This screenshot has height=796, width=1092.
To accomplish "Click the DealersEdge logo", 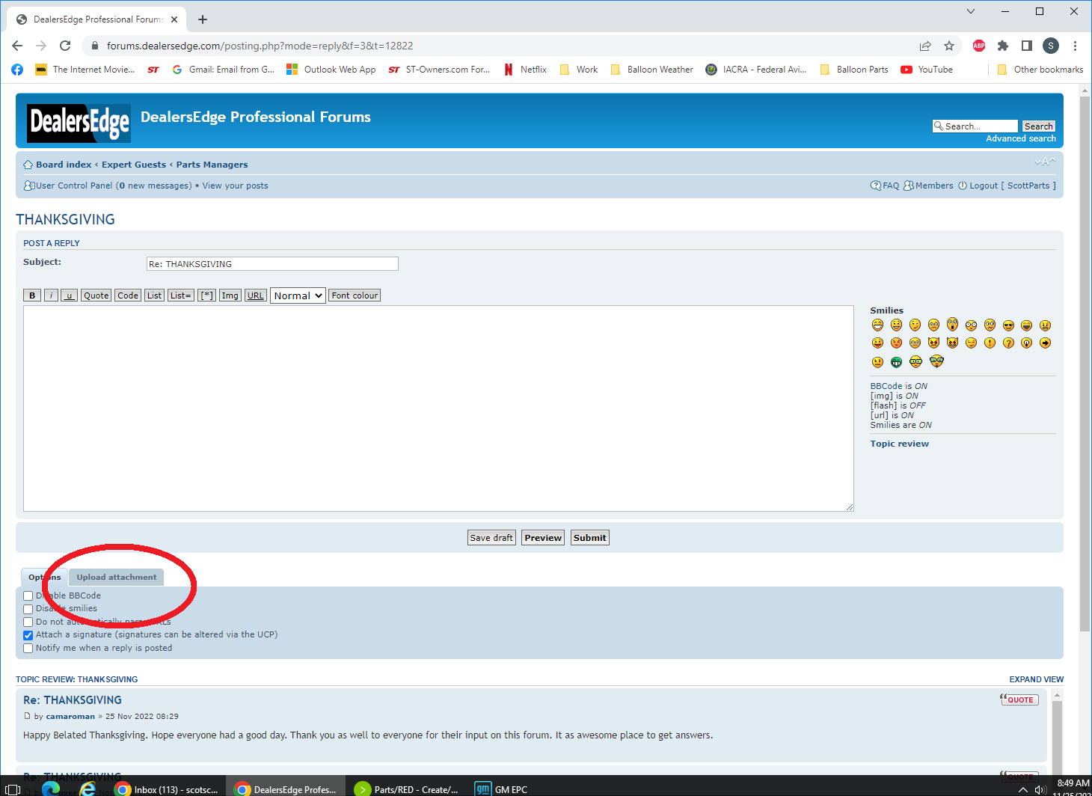I will pos(79,123).
